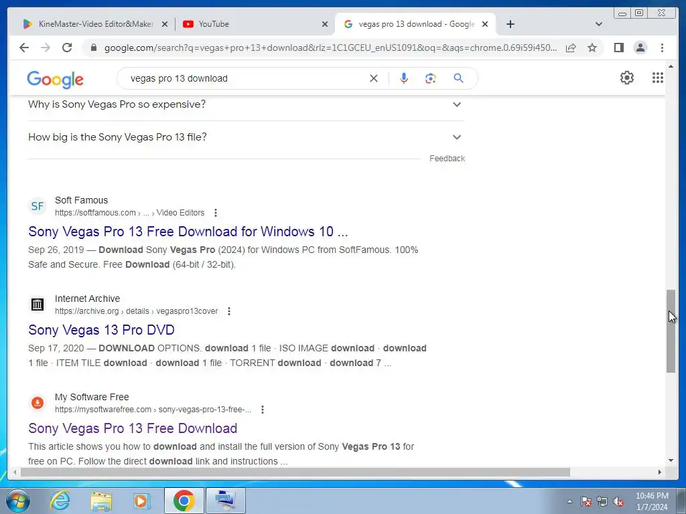686x514 pixels.
Task: Open Windows Explorer folder from taskbar
Action: [x=101, y=501]
